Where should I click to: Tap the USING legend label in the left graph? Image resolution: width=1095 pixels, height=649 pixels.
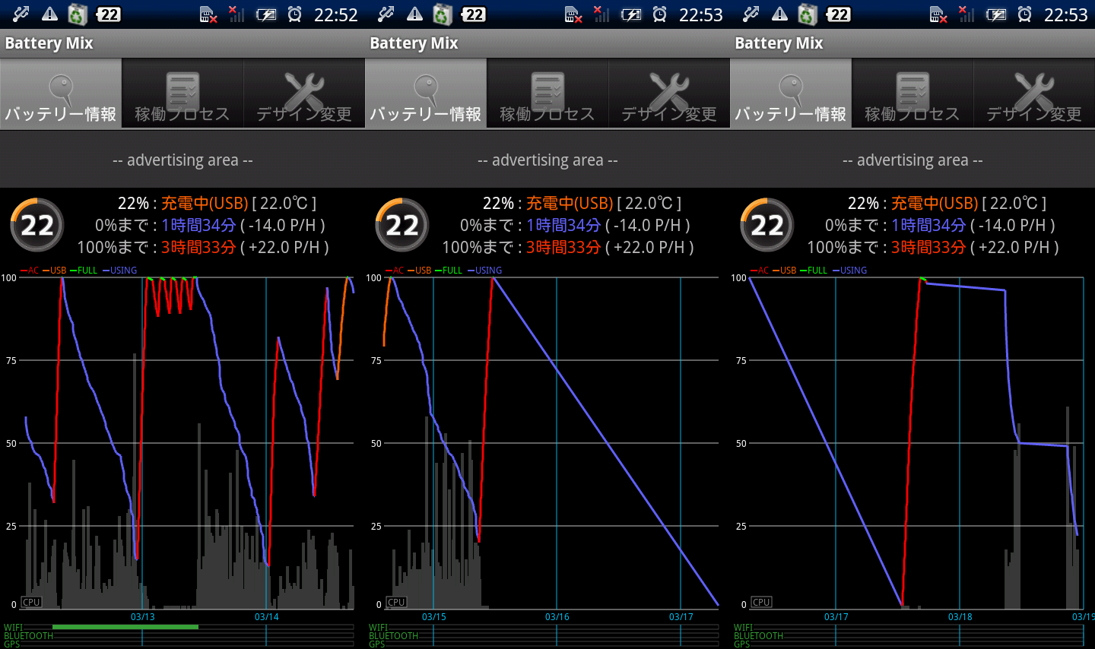coord(123,271)
